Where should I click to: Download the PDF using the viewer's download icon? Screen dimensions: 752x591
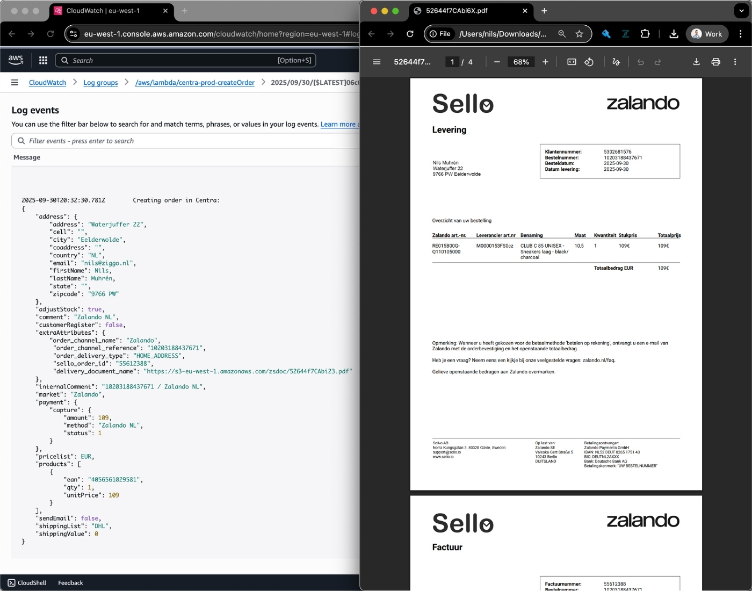[x=696, y=62]
